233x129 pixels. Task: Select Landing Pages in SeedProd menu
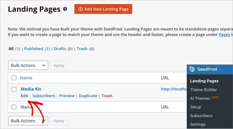coord(204,81)
